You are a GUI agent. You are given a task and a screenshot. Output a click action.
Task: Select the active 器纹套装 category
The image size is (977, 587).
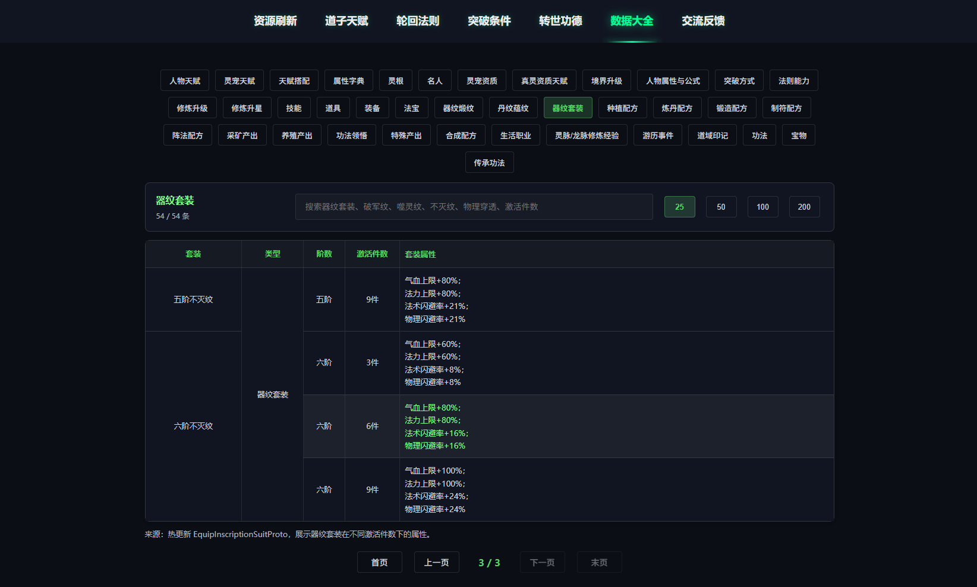pos(568,108)
